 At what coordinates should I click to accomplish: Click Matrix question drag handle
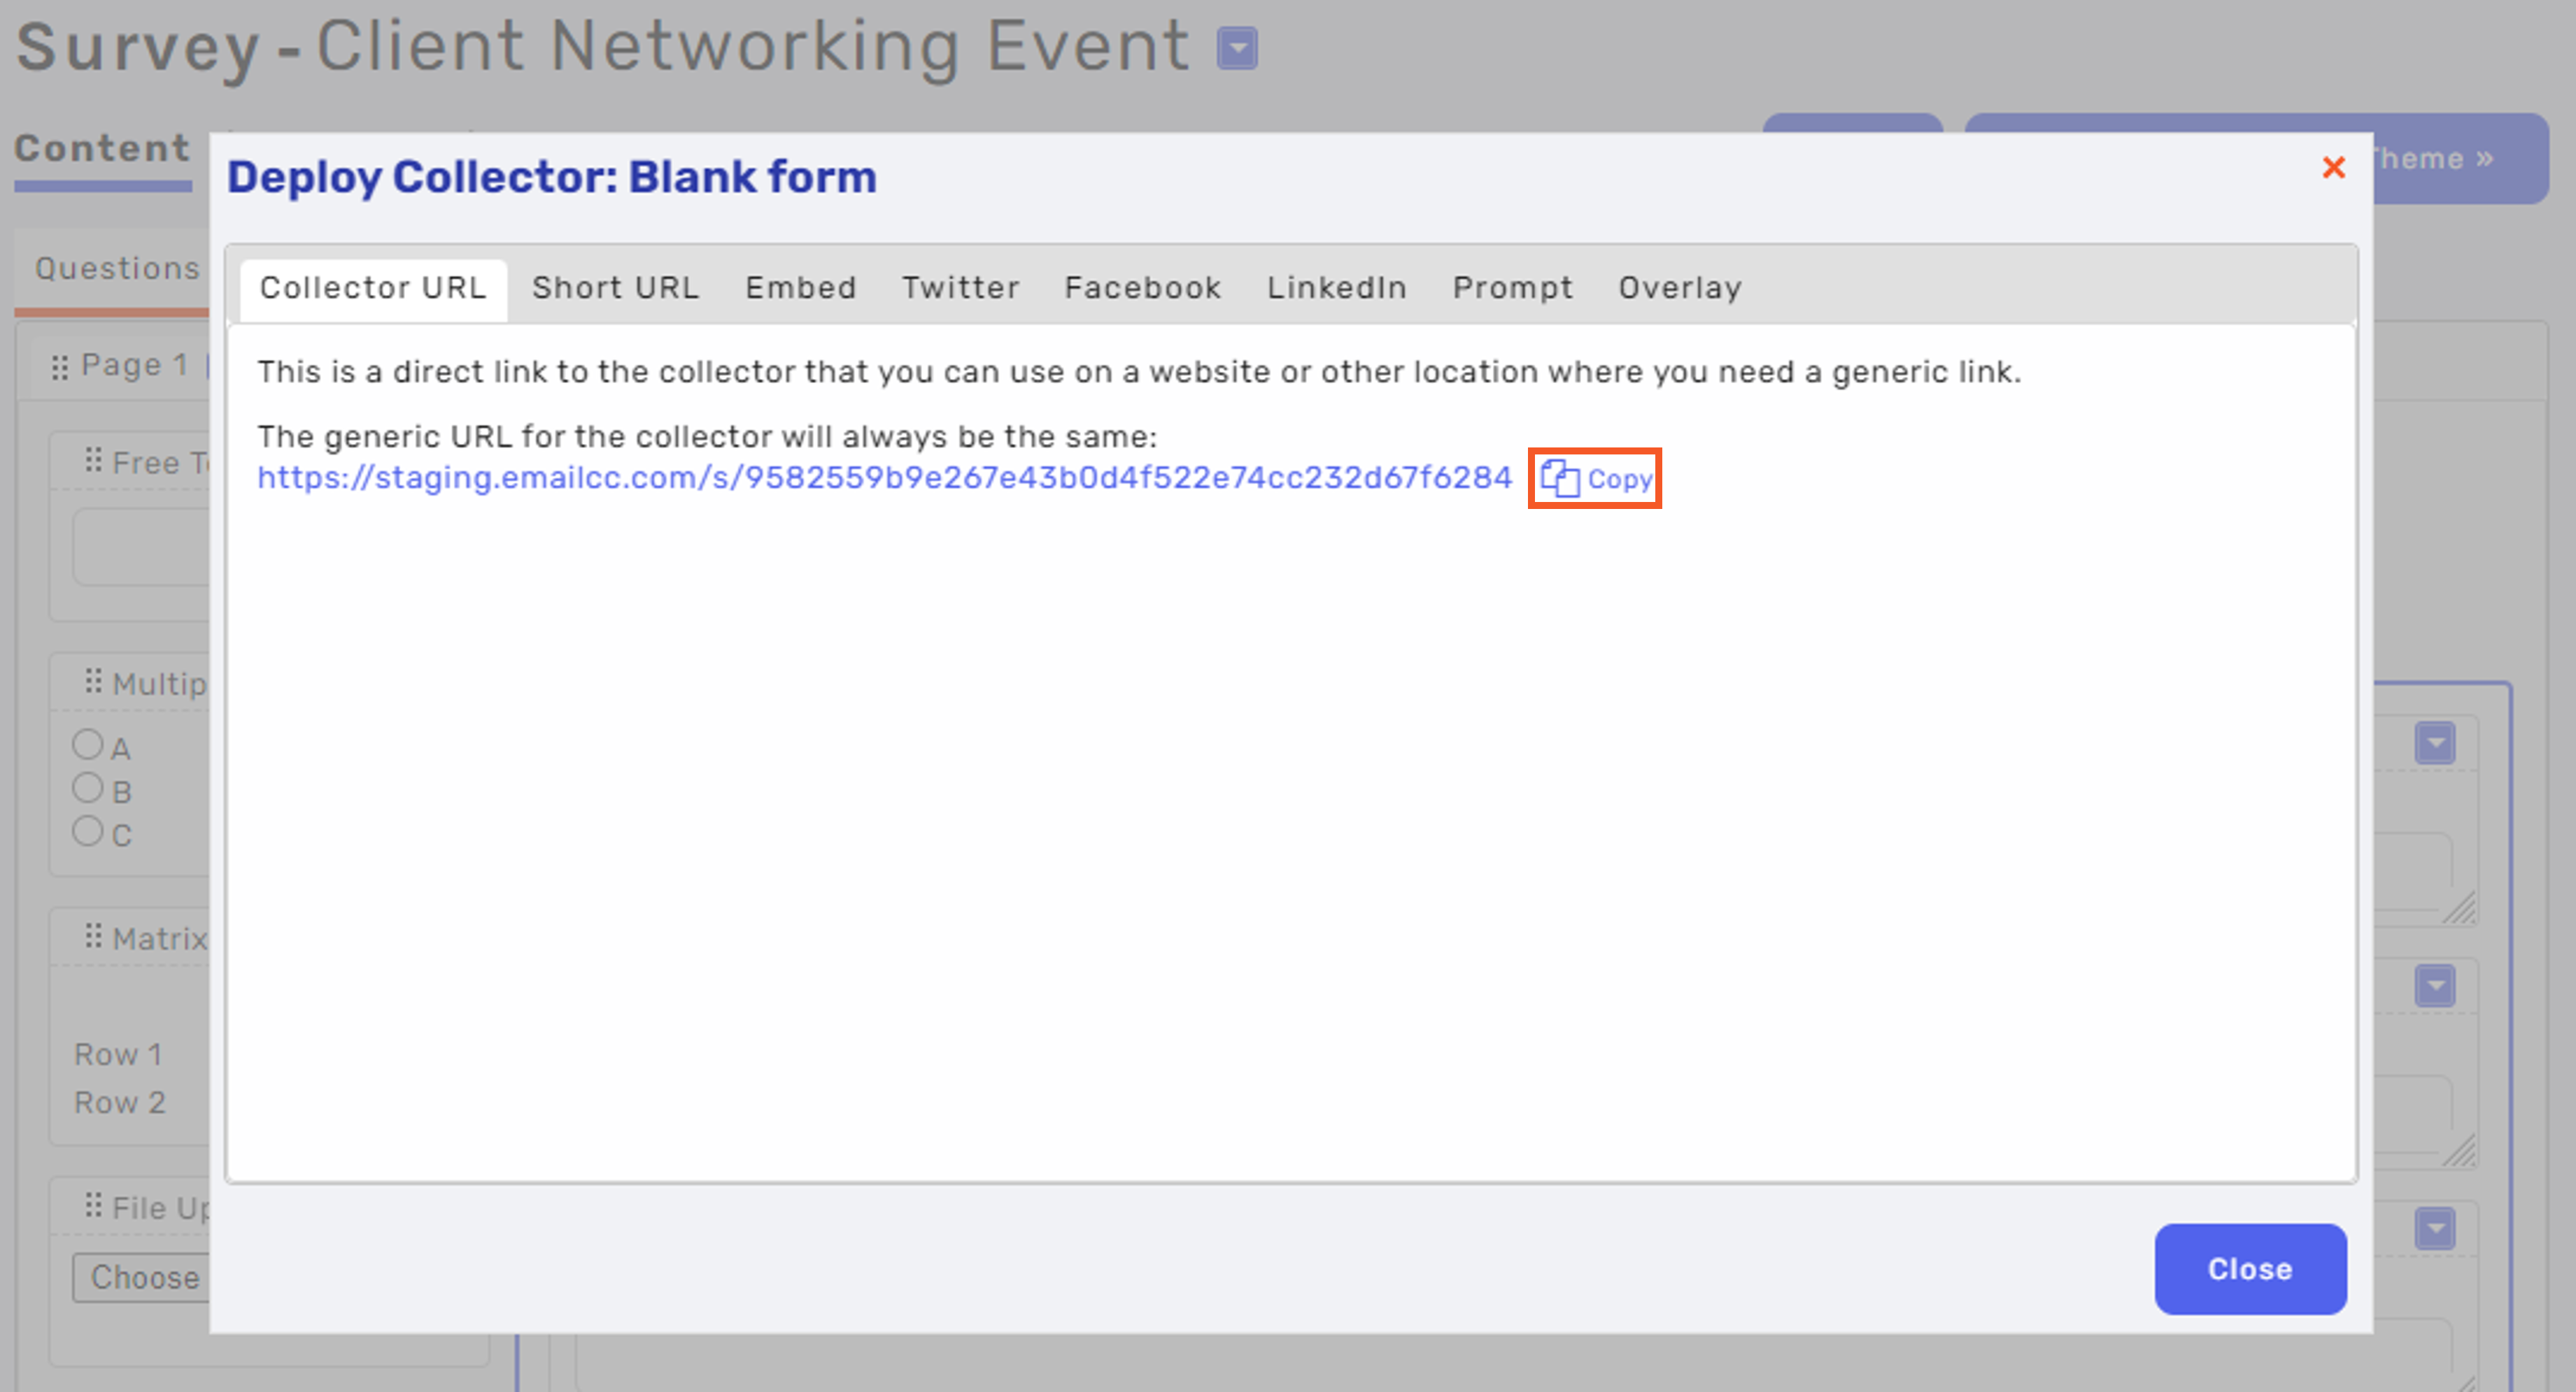tap(93, 936)
